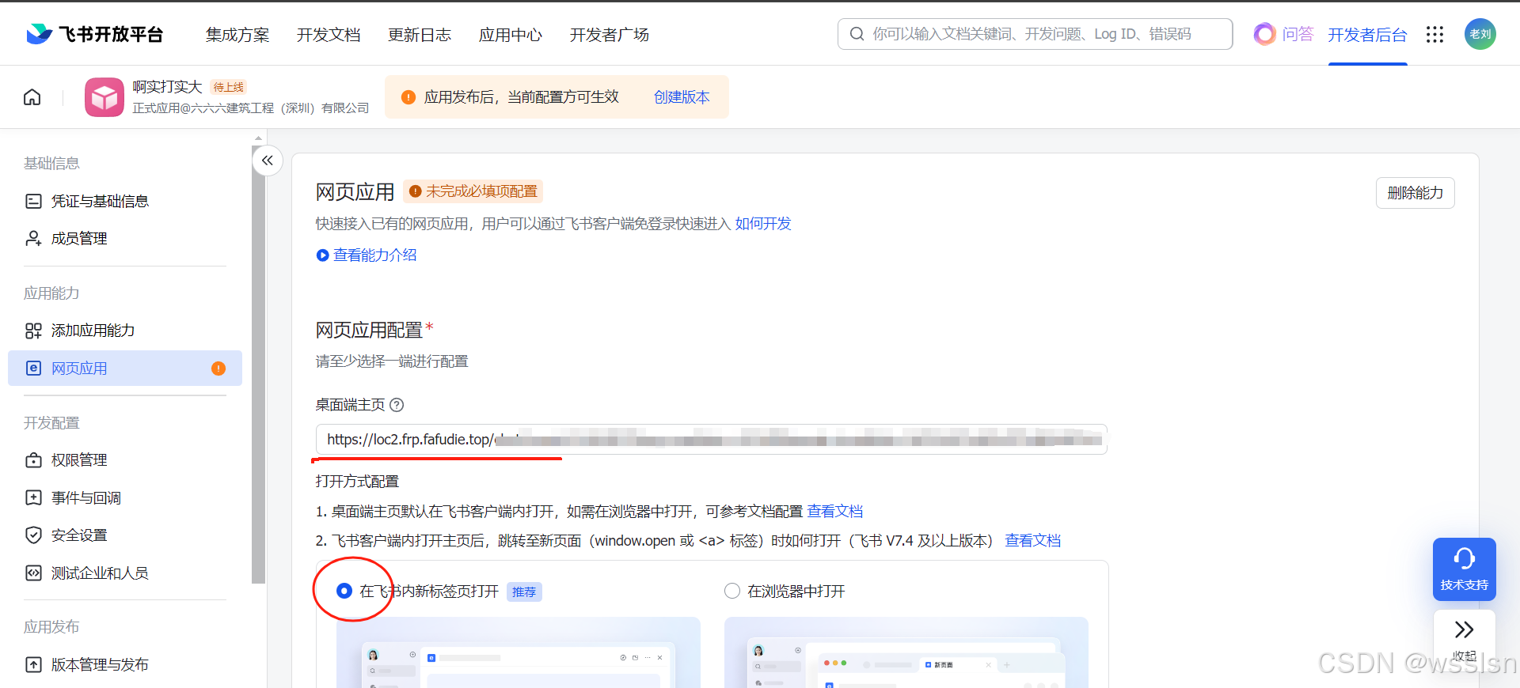The width and height of the screenshot is (1520, 688).
Task: Click 删除能力 button
Action: (x=1415, y=193)
